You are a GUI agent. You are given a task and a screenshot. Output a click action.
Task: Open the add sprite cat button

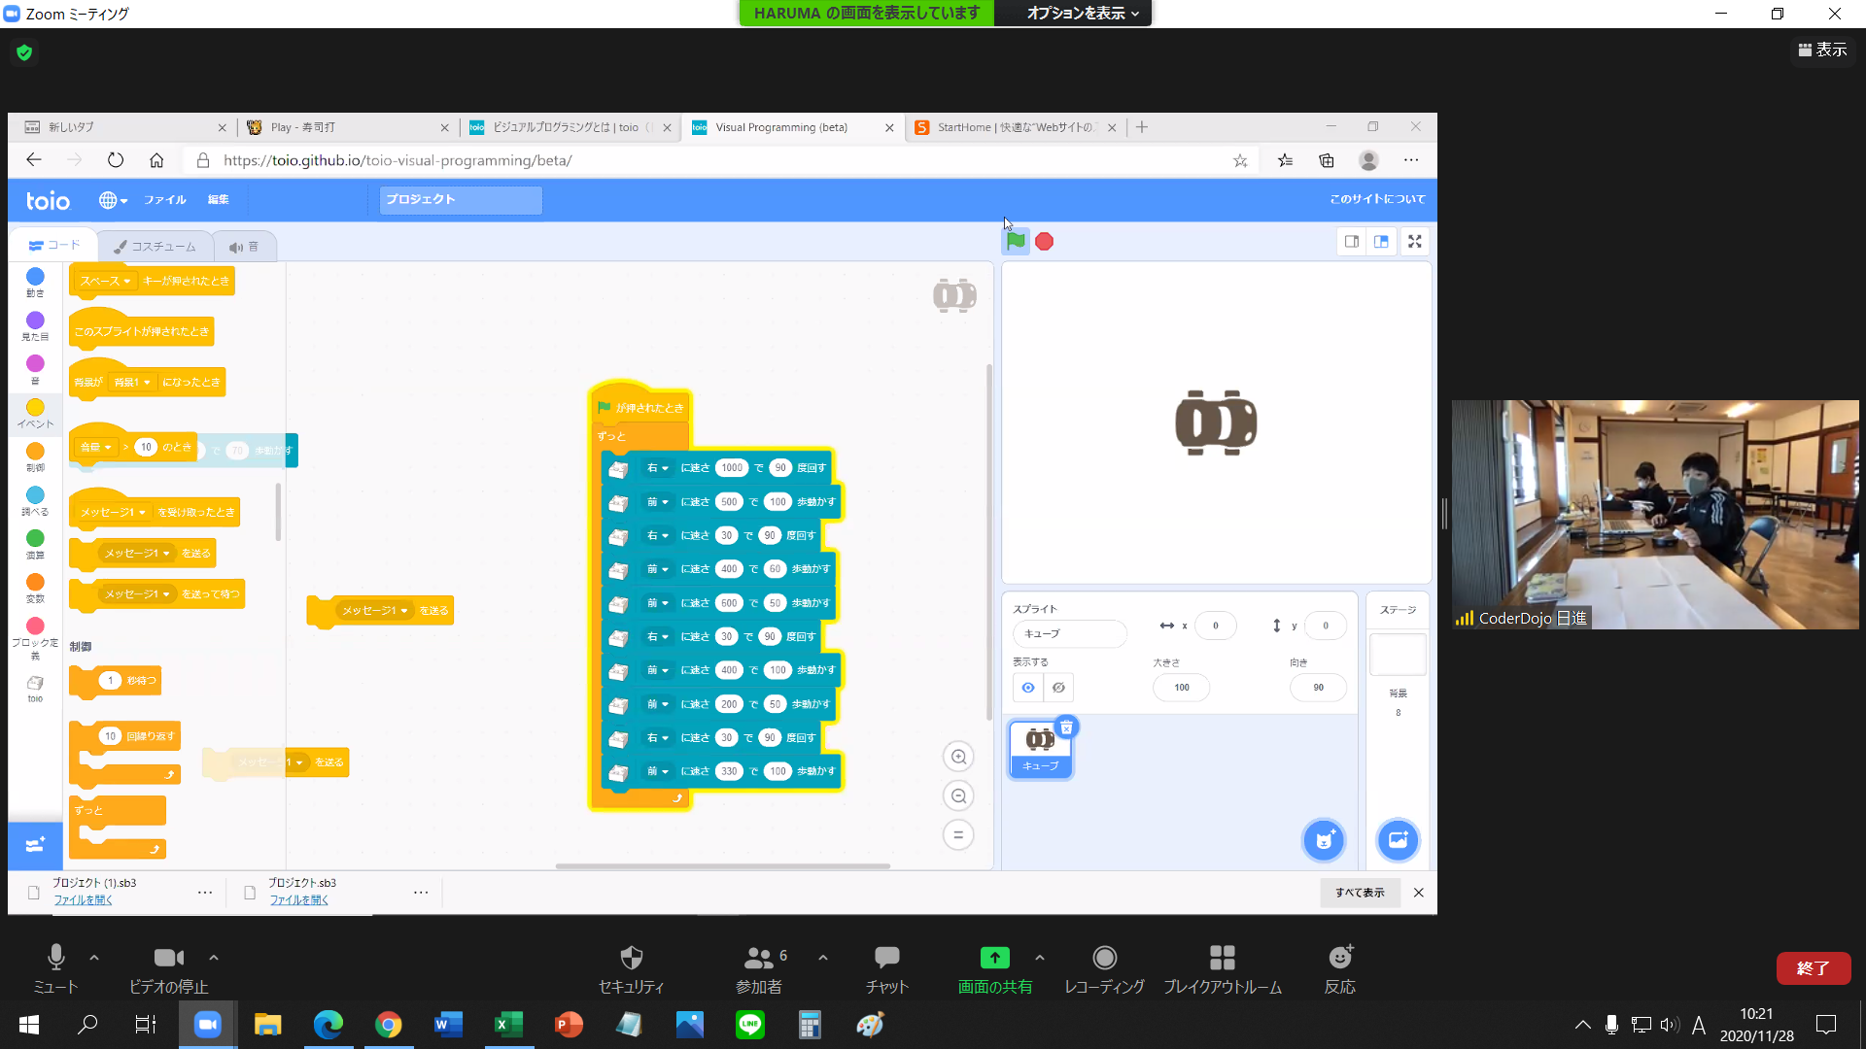[x=1323, y=840]
